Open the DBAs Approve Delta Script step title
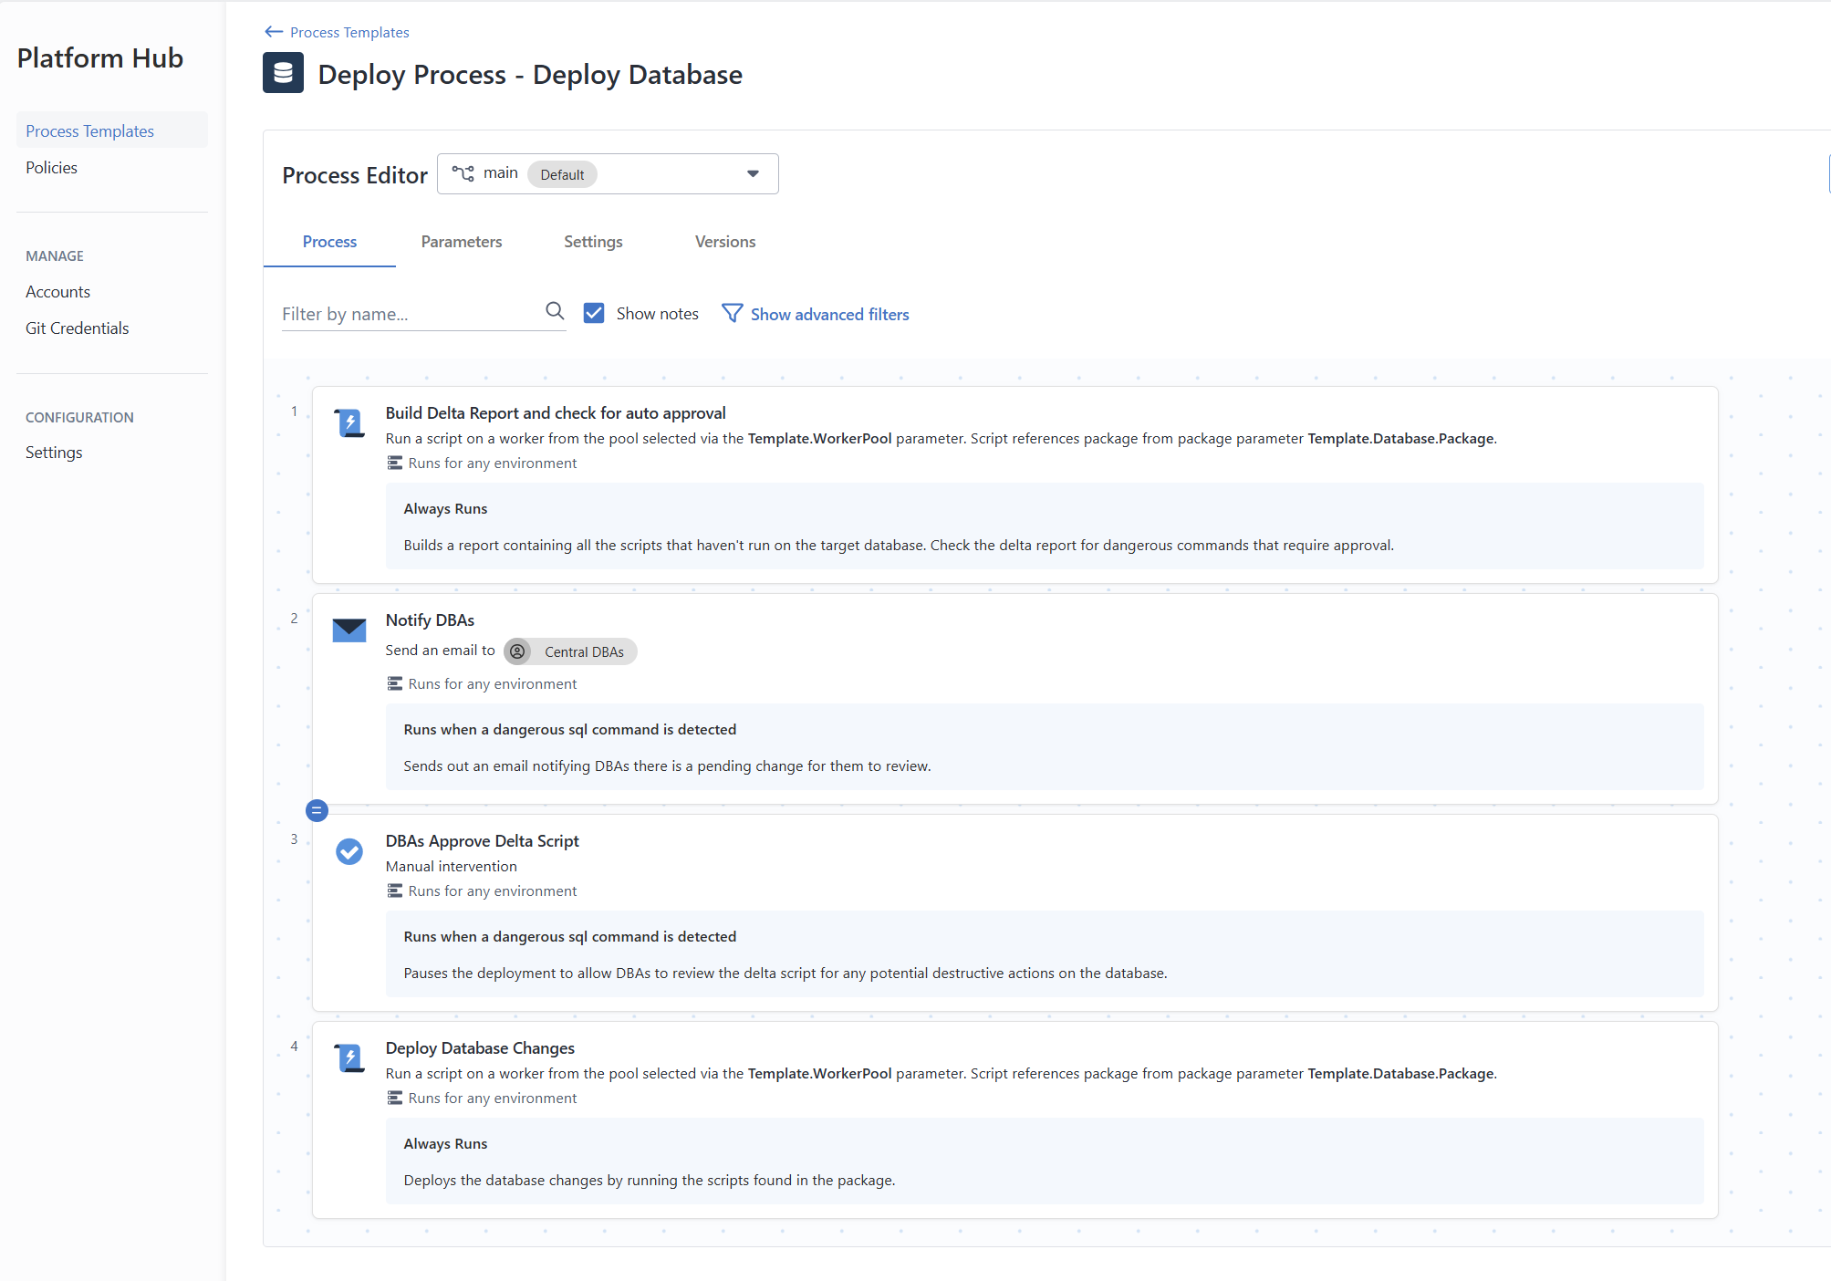This screenshot has width=1831, height=1281. 482,841
